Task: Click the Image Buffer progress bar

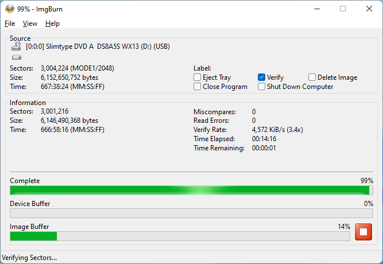Action: (x=179, y=236)
